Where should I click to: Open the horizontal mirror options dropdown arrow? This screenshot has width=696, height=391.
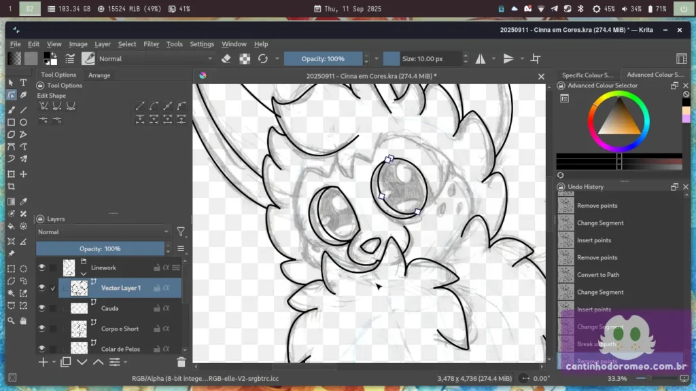pos(493,58)
